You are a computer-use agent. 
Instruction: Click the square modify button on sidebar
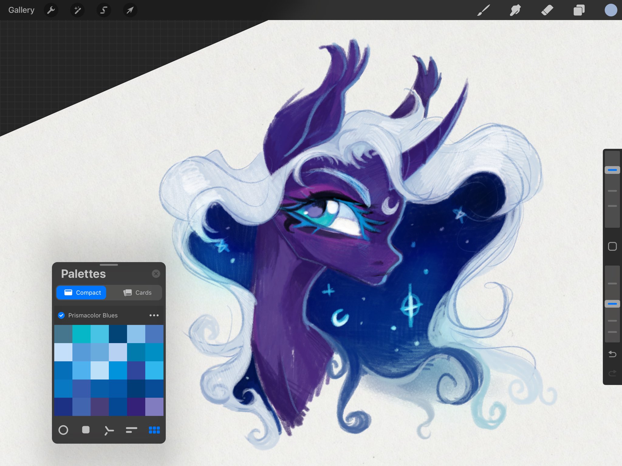point(612,247)
